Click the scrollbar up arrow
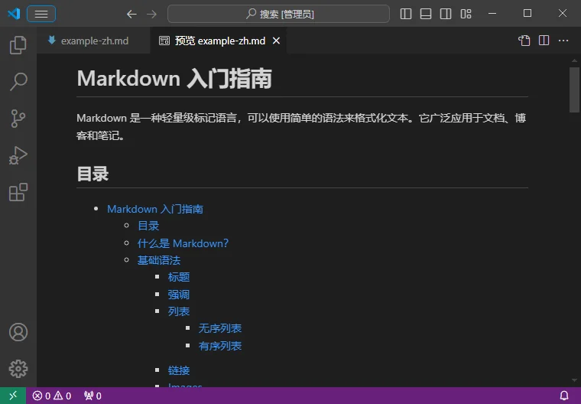581x404 pixels. (x=574, y=60)
